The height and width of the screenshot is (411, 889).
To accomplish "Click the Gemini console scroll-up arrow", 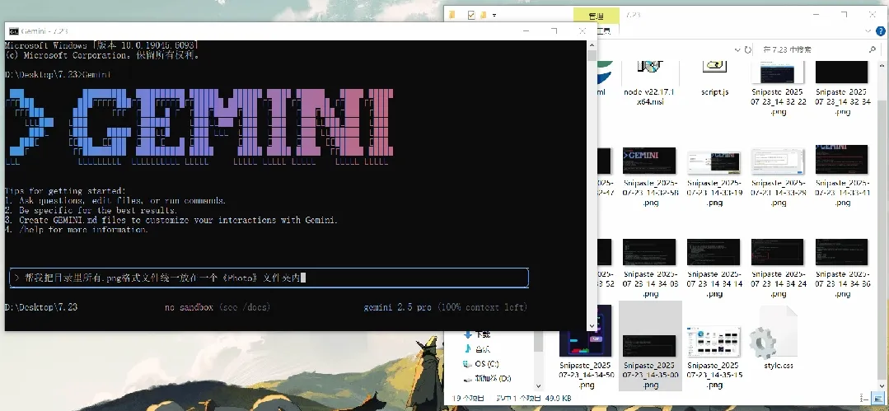I will 592,45.
